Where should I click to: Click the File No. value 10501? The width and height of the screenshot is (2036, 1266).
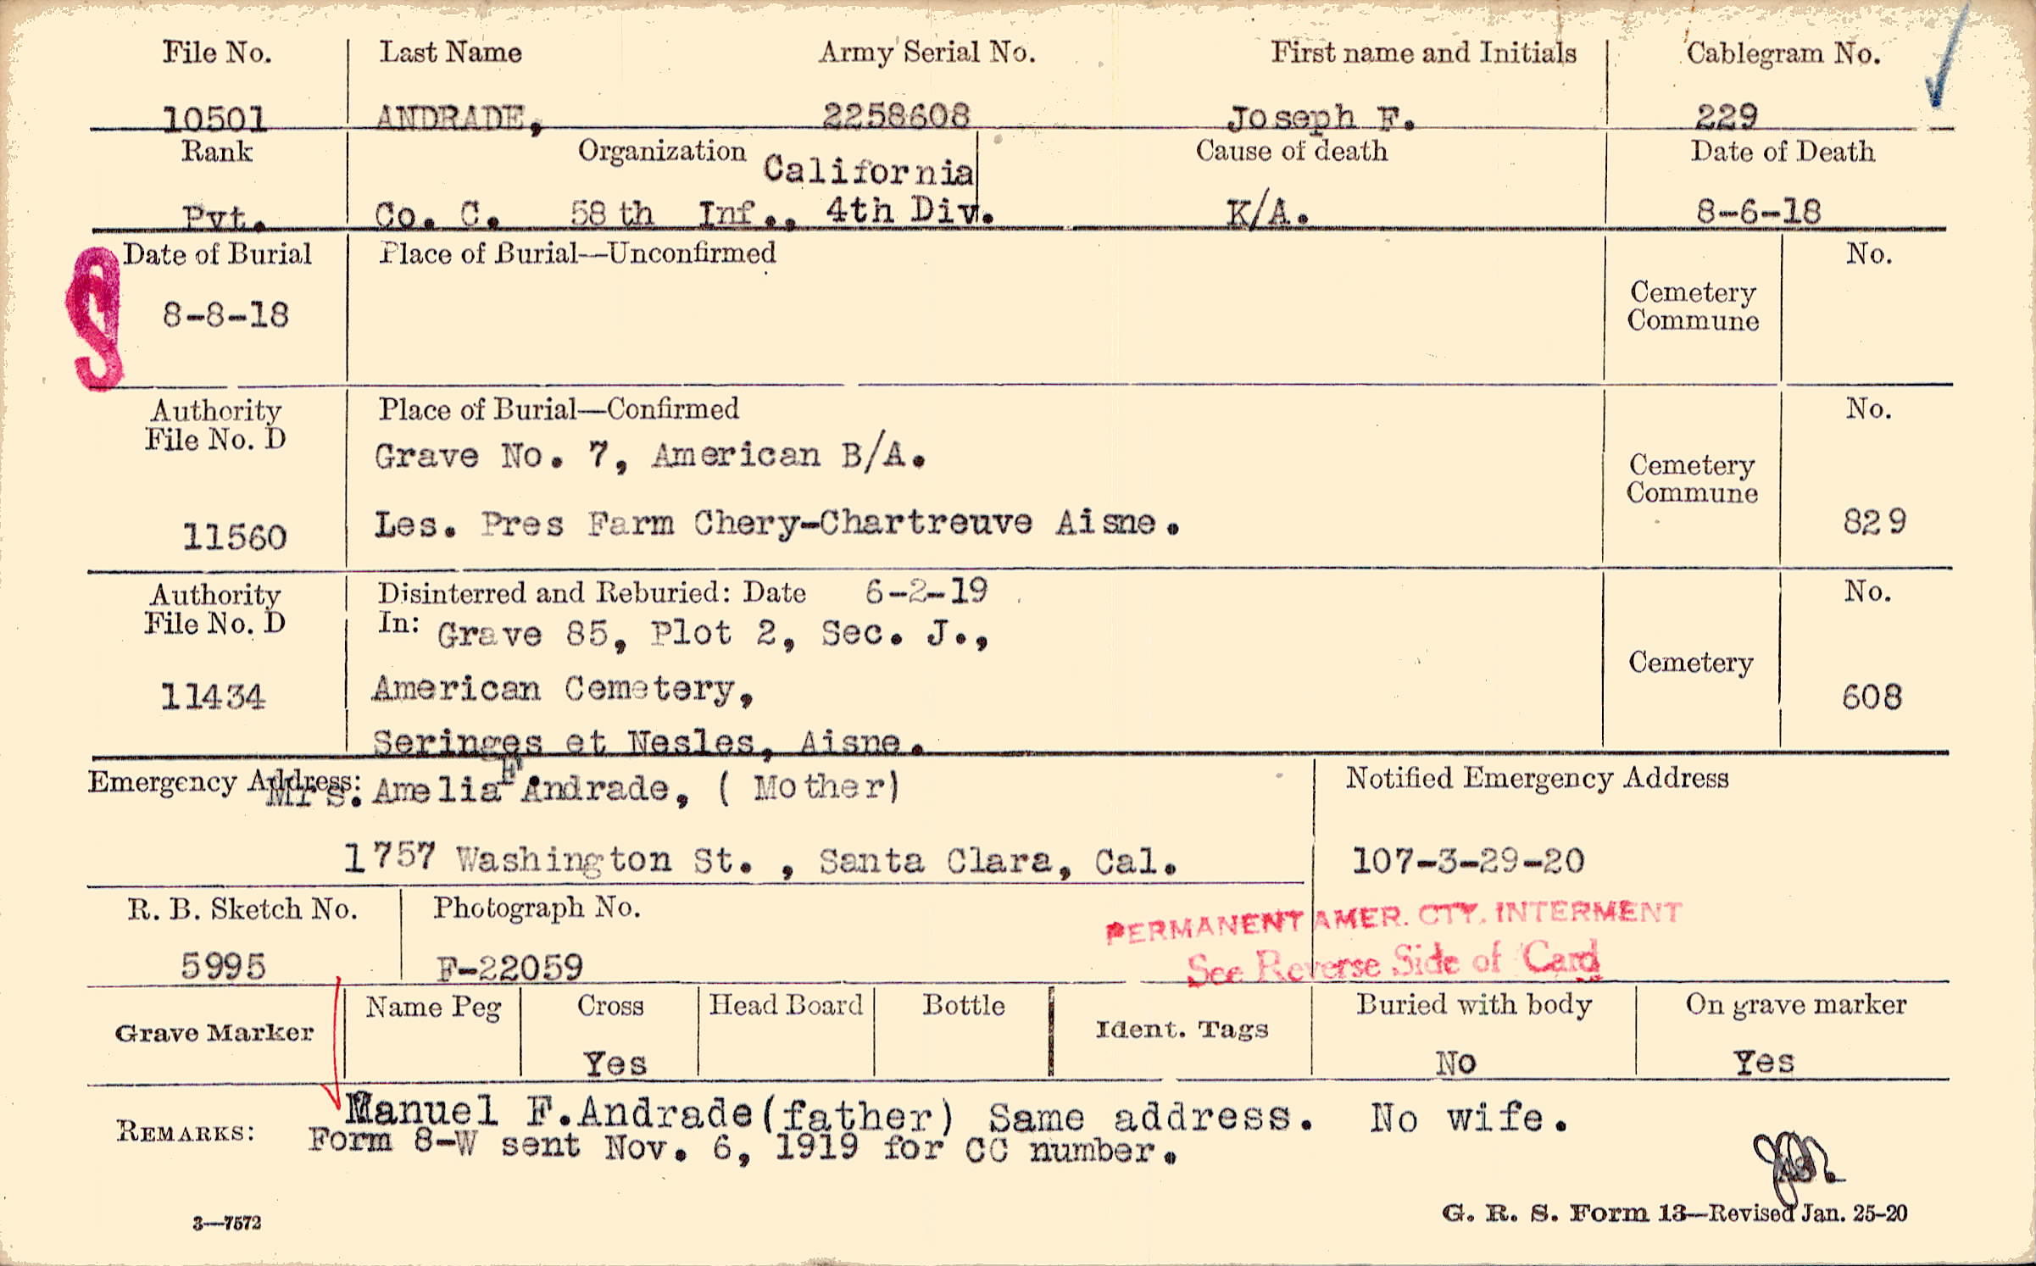point(214,118)
